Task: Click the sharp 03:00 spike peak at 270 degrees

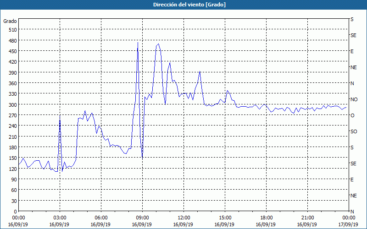Action: pos(60,115)
